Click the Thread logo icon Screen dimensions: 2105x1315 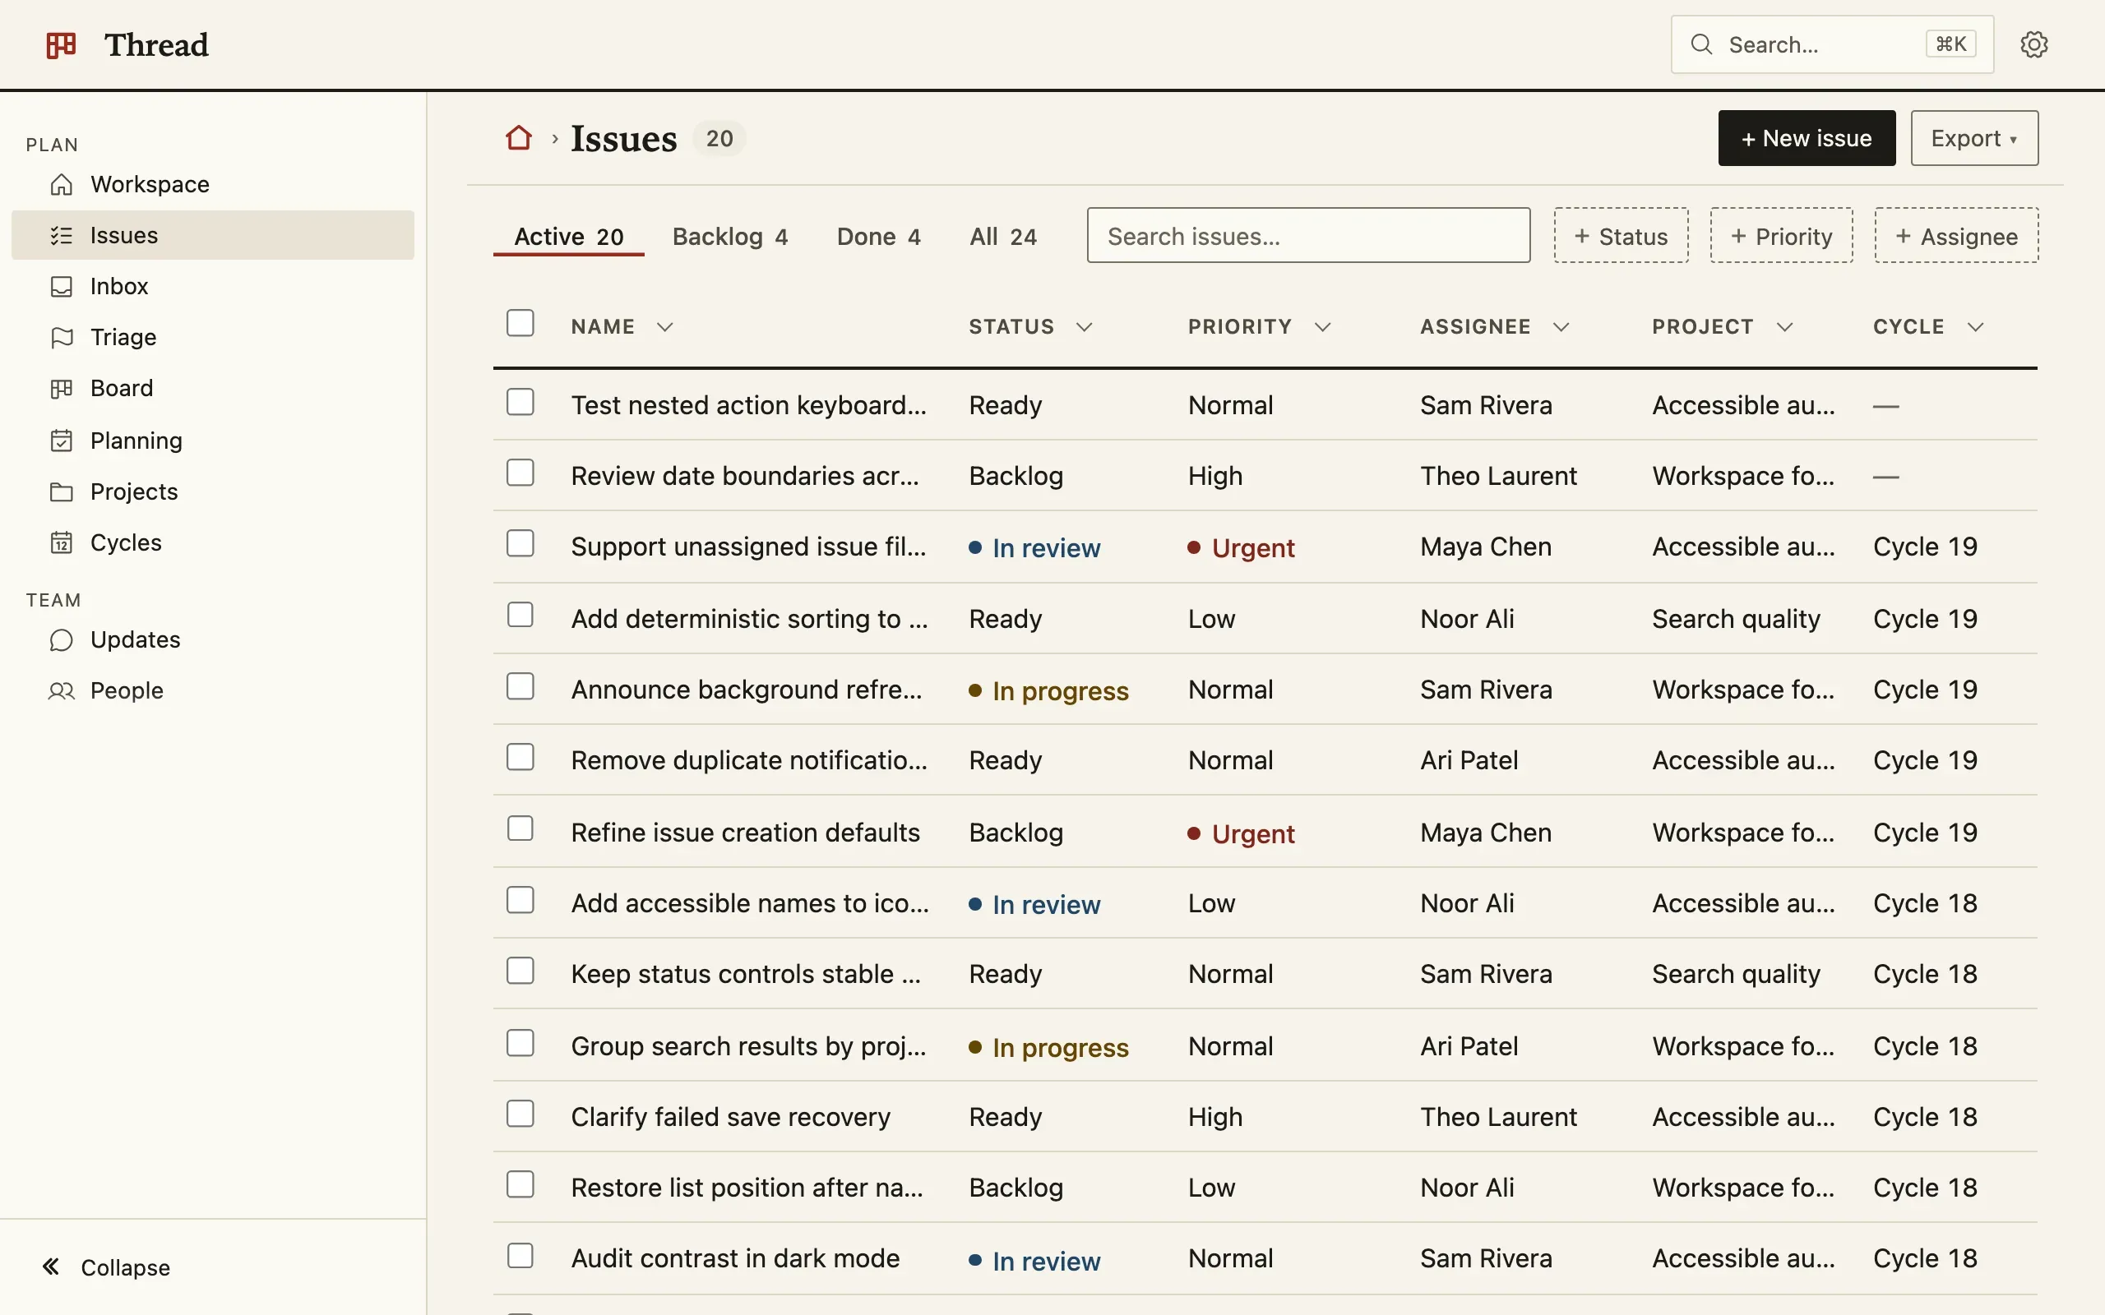coord(61,44)
